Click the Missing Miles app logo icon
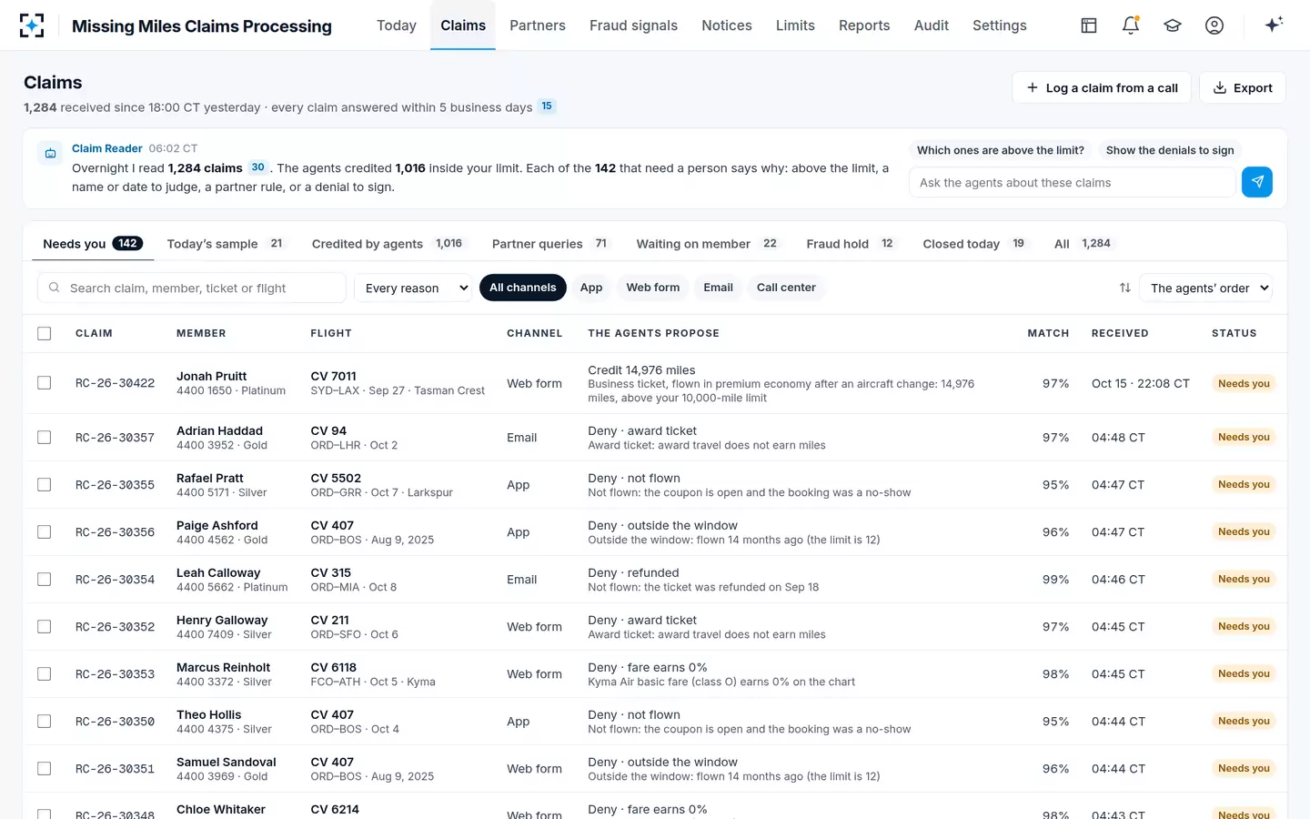 tap(32, 25)
